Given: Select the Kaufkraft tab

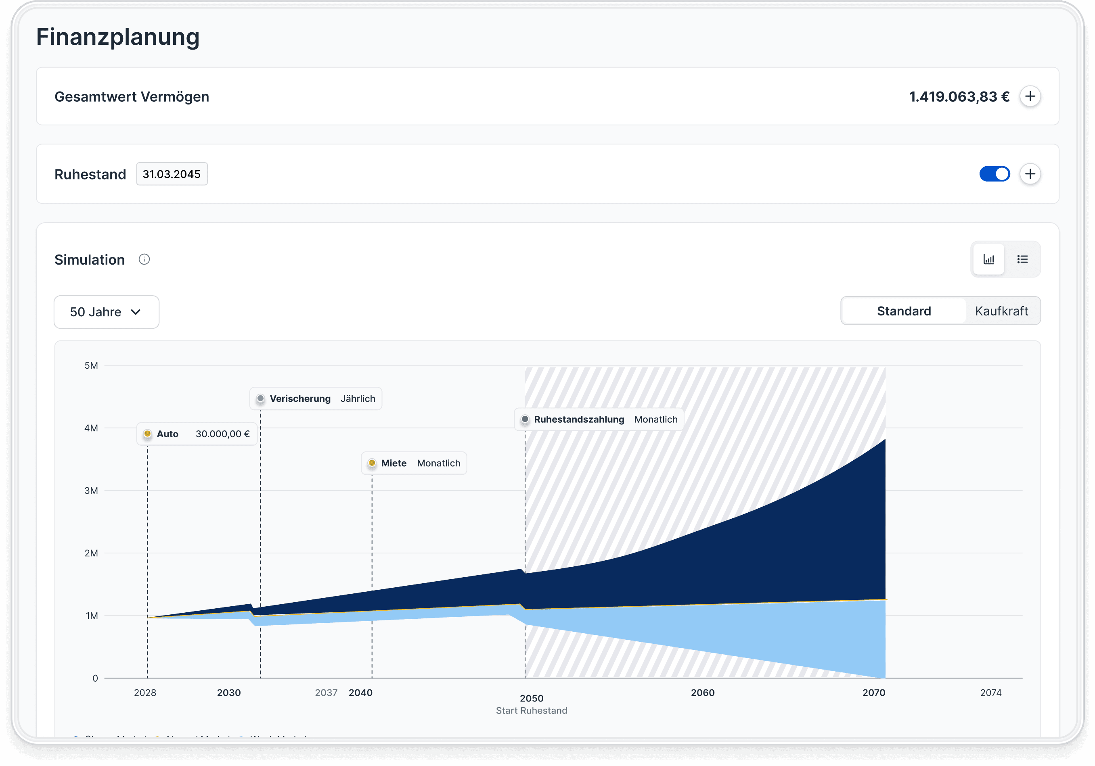Looking at the screenshot, I should 1001,311.
